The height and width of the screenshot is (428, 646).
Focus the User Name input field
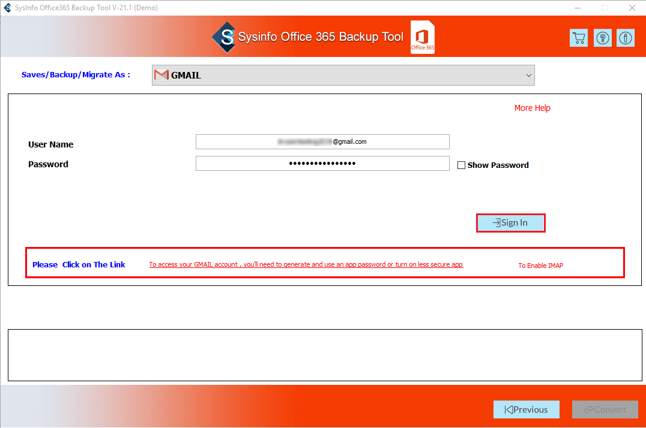(322, 141)
